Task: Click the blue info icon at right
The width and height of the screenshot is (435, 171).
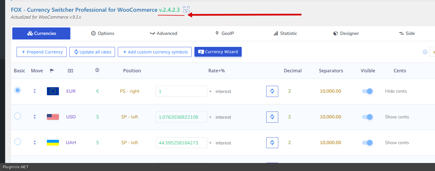Action: click(425, 52)
